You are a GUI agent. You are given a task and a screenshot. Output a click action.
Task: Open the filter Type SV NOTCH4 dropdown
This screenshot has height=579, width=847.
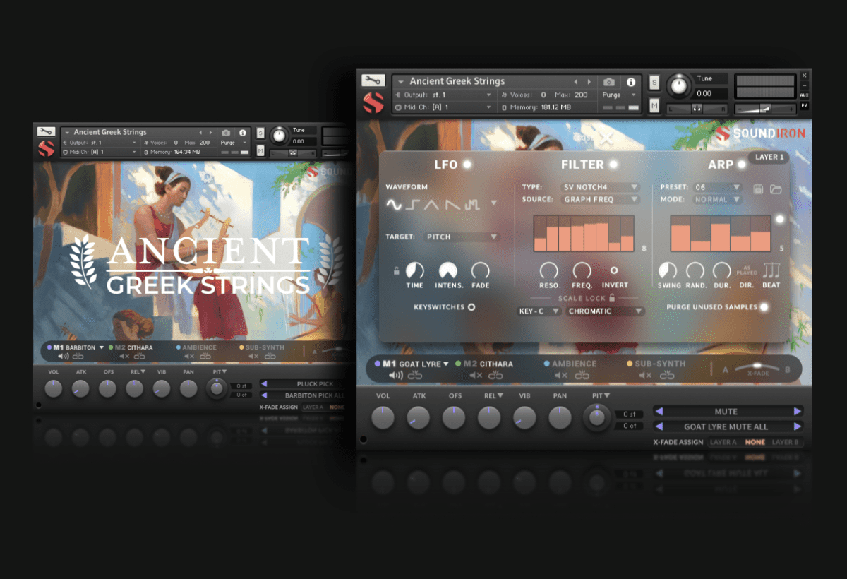pos(601,187)
